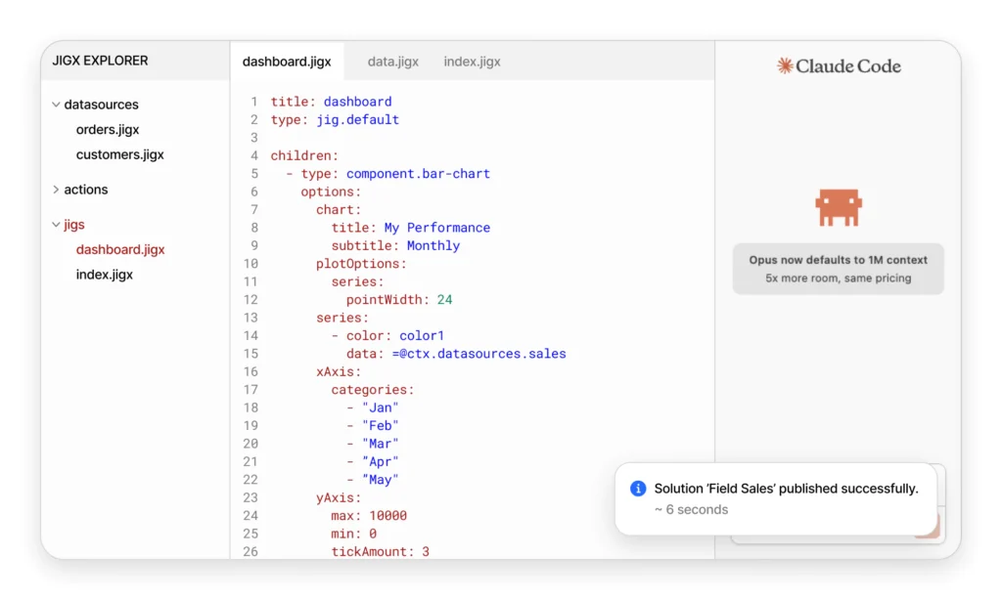Click the 'My Performance' title value
Image resolution: width=1002 pixels, height=600 pixels.
(x=436, y=228)
